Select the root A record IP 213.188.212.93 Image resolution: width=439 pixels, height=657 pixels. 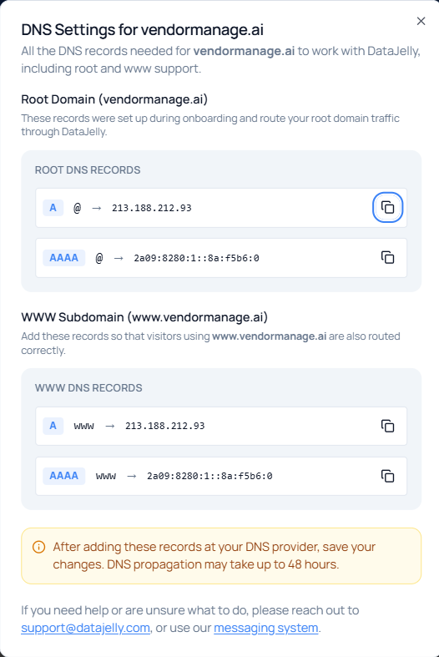[152, 208]
